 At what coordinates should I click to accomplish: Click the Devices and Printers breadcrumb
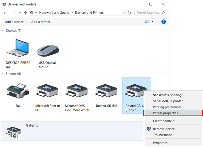click(89, 13)
